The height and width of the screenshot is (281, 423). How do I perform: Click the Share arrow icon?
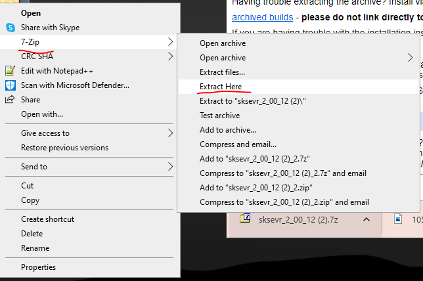(11, 100)
